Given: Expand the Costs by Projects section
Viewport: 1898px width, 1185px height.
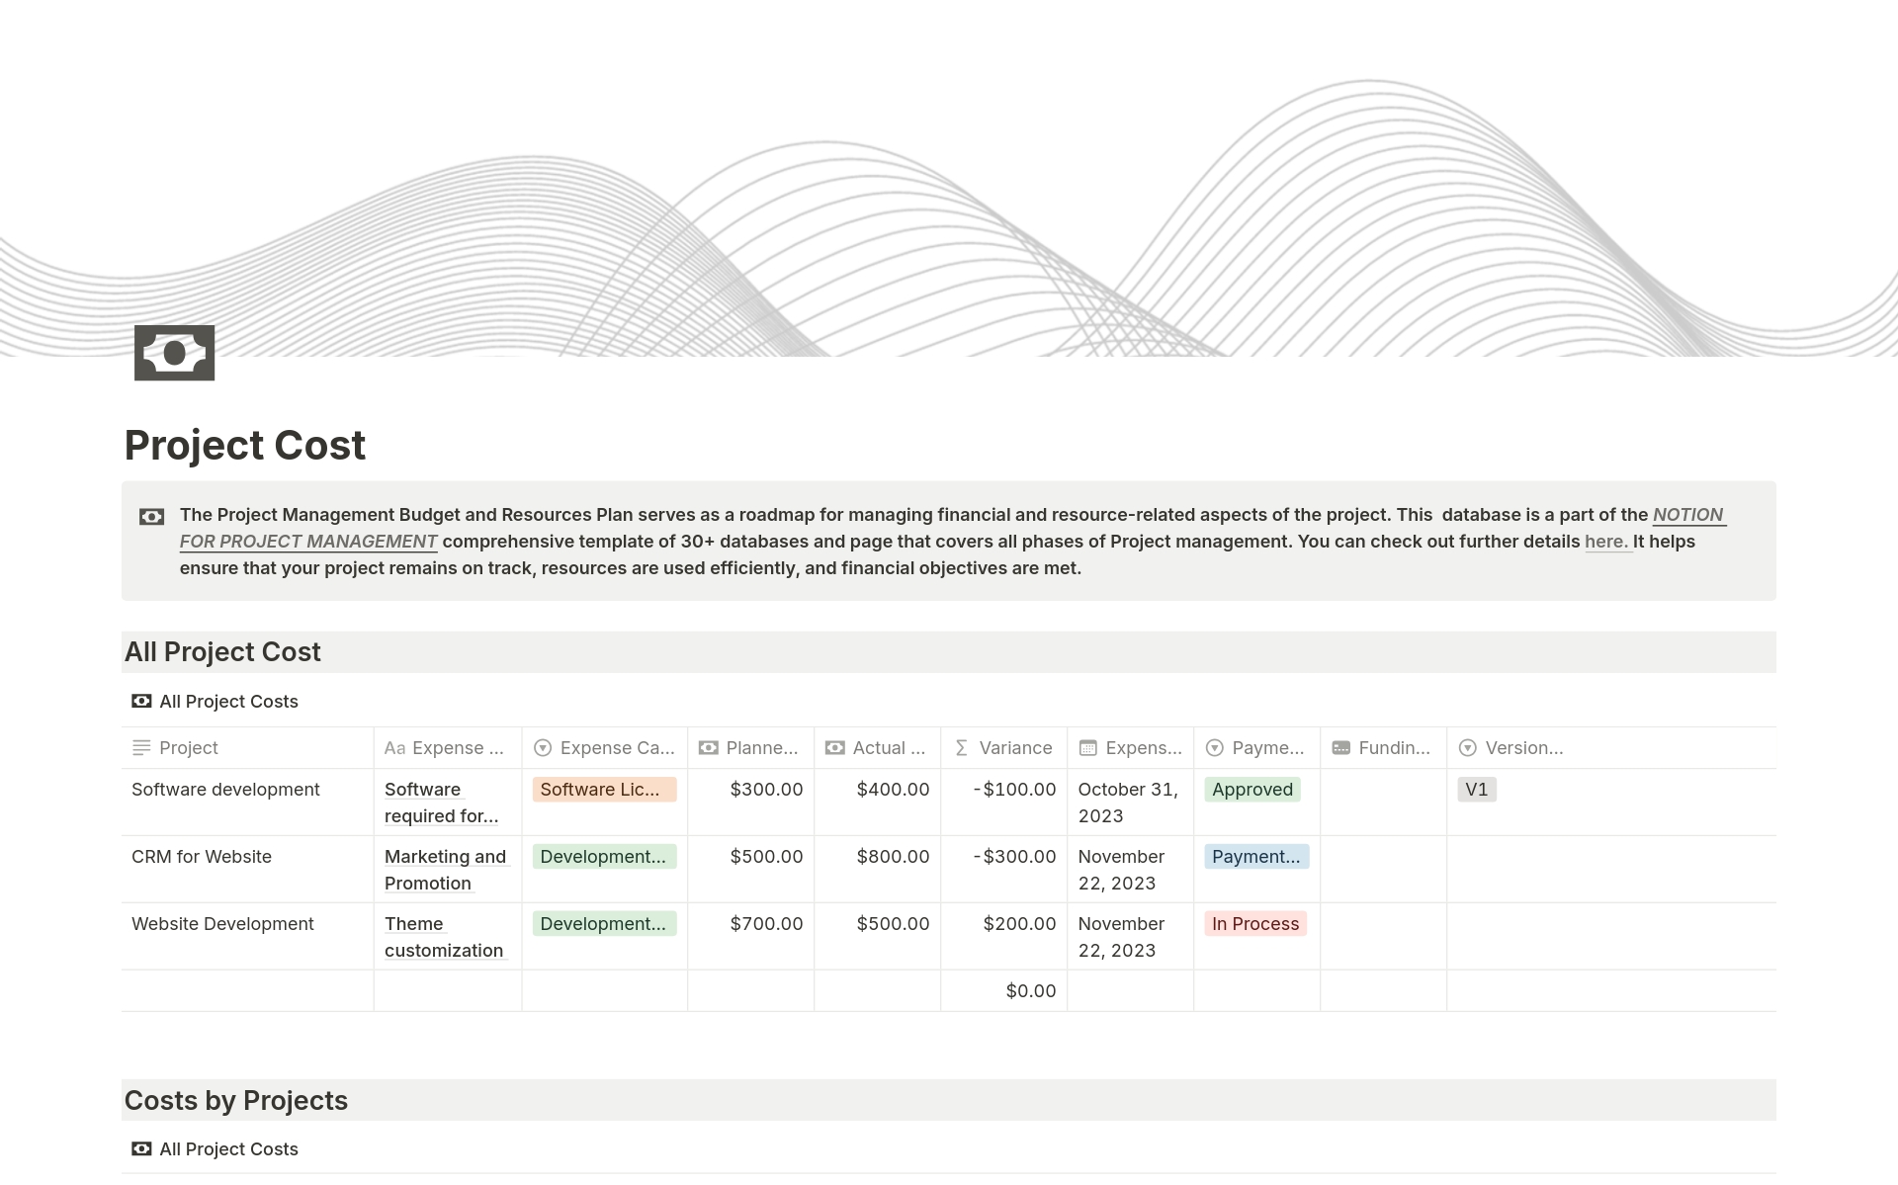Looking at the screenshot, I should click(235, 1098).
